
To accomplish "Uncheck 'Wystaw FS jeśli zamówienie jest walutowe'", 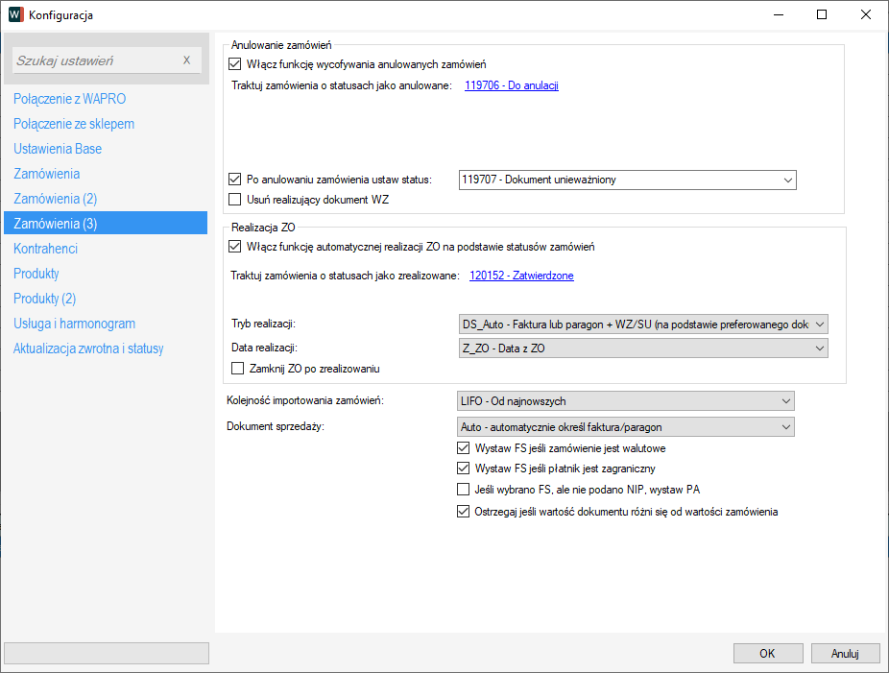I will 464,448.
